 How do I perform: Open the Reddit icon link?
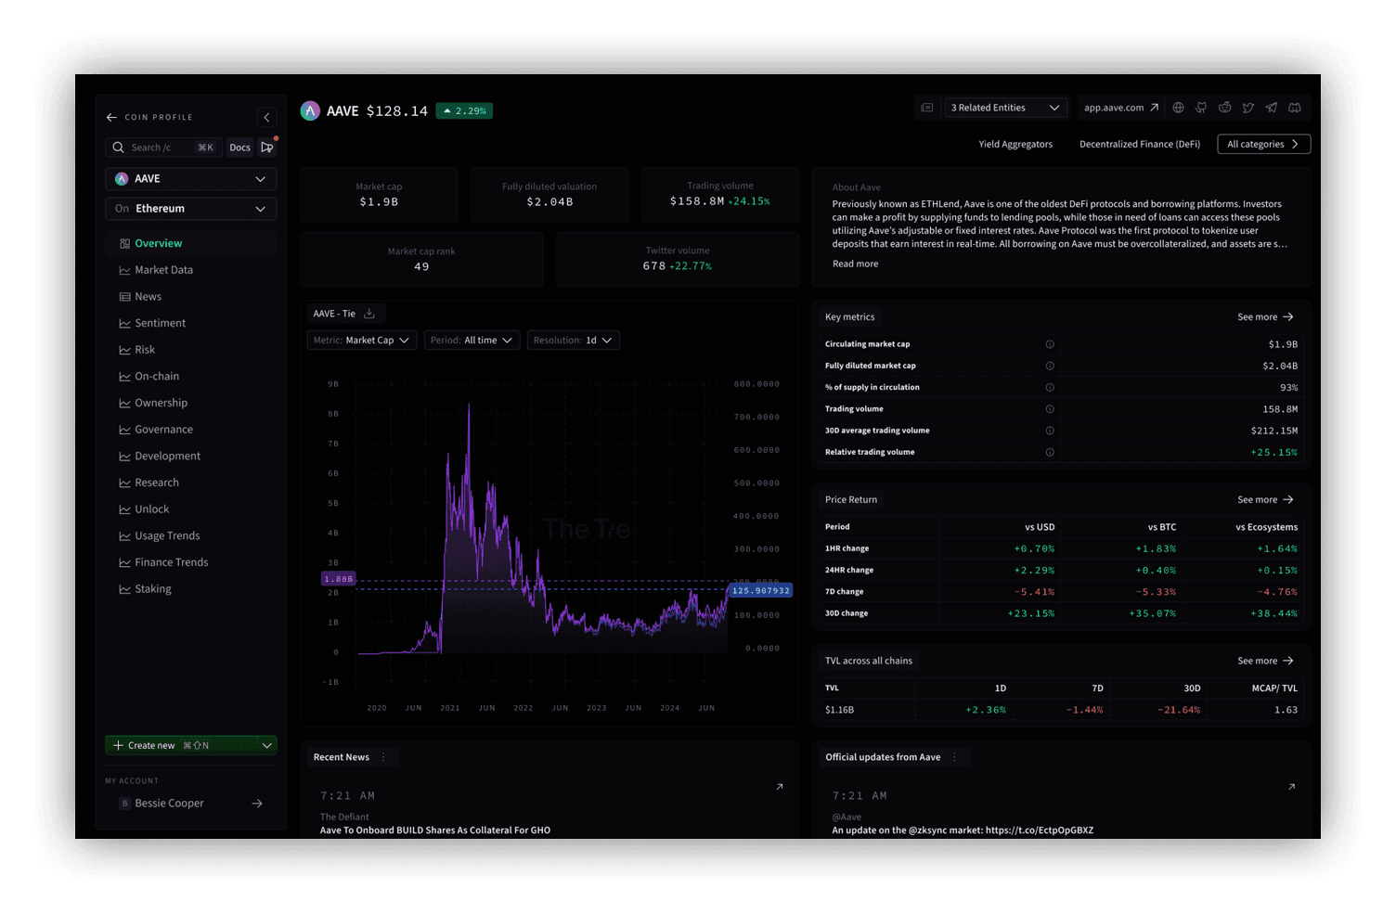pyautogui.click(x=1224, y=108)
